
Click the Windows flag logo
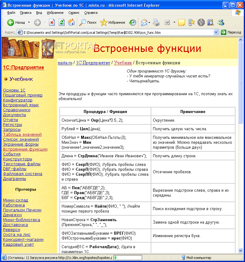coord(238,13)
